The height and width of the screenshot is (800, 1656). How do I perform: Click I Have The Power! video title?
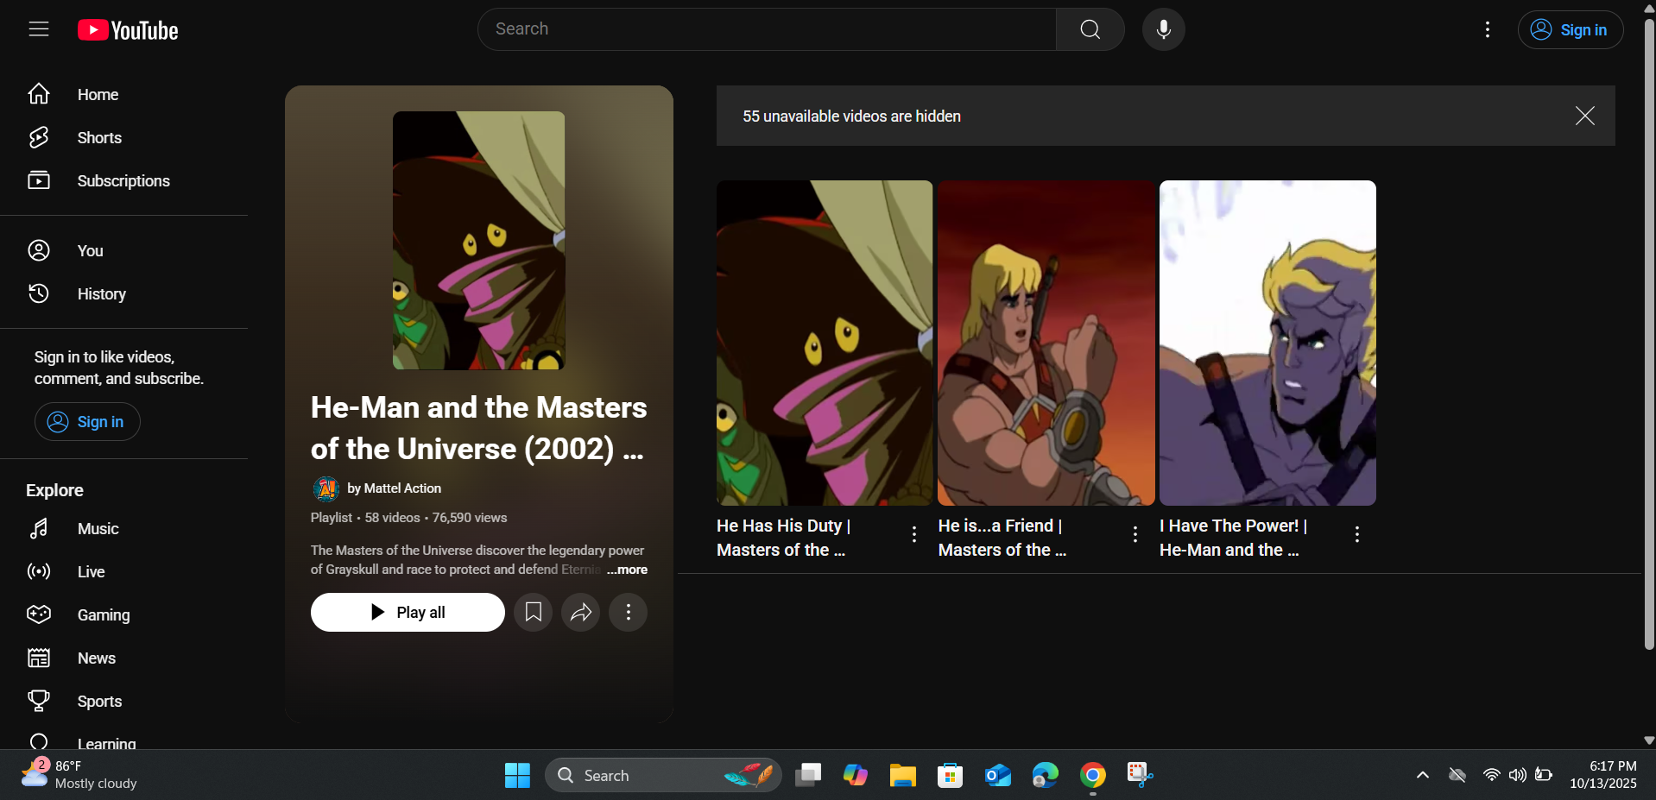[x=1234, y=538]
